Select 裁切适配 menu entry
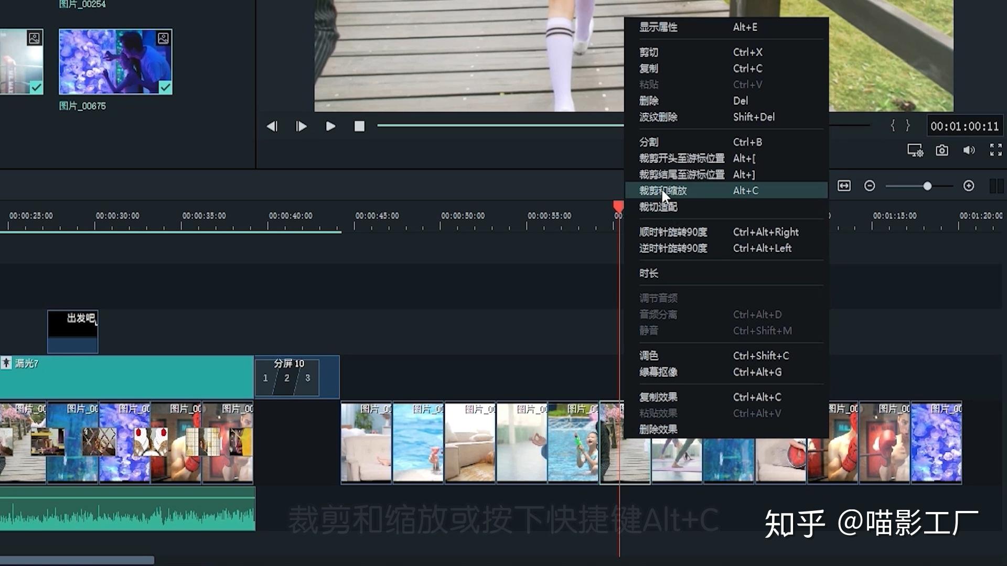Image resolution: width=1007 pixels, height=566 pixels. pyautogui.click(x=726, y=207)
